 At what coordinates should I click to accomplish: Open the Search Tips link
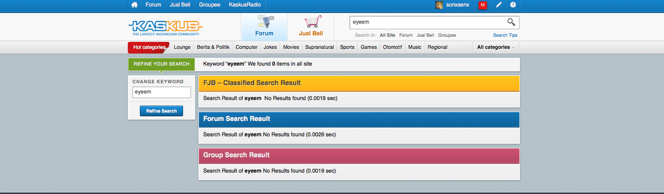click(505, 35)
